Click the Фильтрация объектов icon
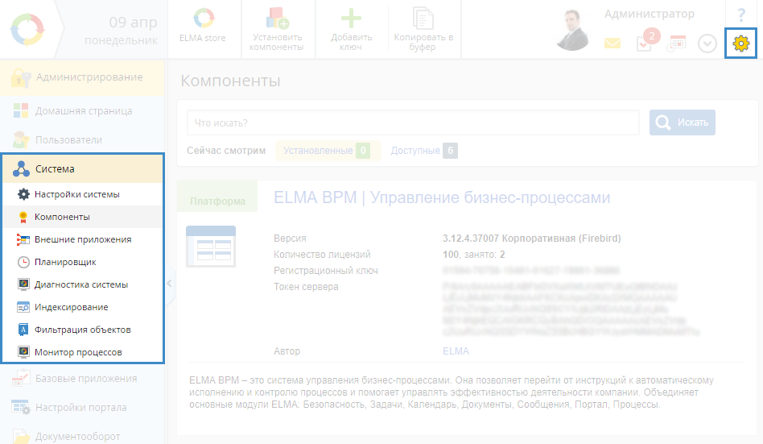763x444 pixels. coord(23,330)
